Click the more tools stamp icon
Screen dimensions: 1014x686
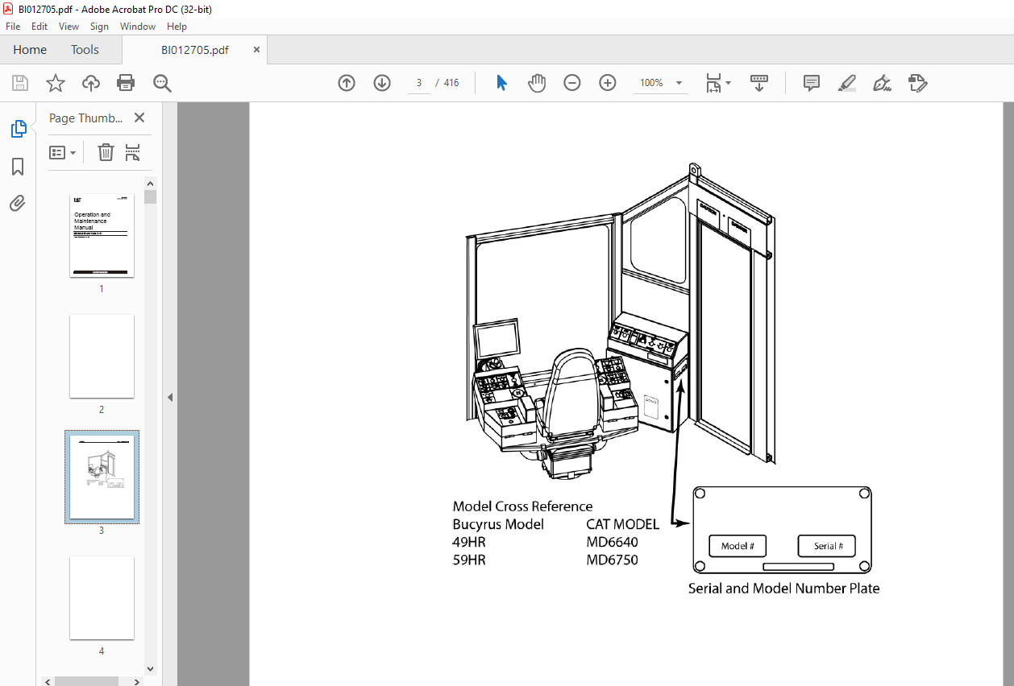click(x=917, y=83)
